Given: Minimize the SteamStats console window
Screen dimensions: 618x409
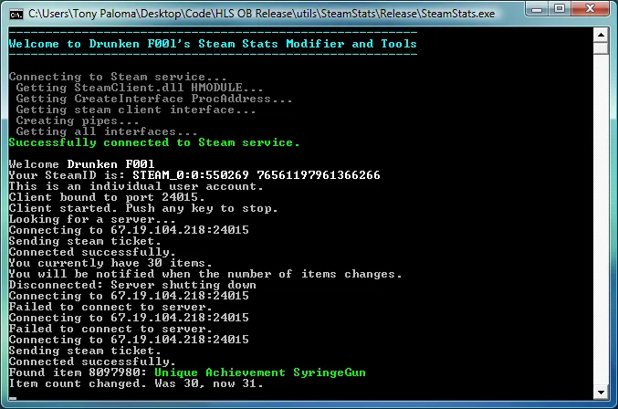Looking at the screenshot, I should [x=537, y=9].
